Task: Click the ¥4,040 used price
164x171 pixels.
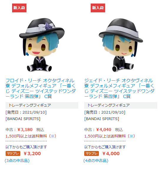Action: tap(104, 130)
